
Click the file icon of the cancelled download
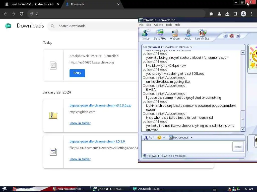(53, 65)
